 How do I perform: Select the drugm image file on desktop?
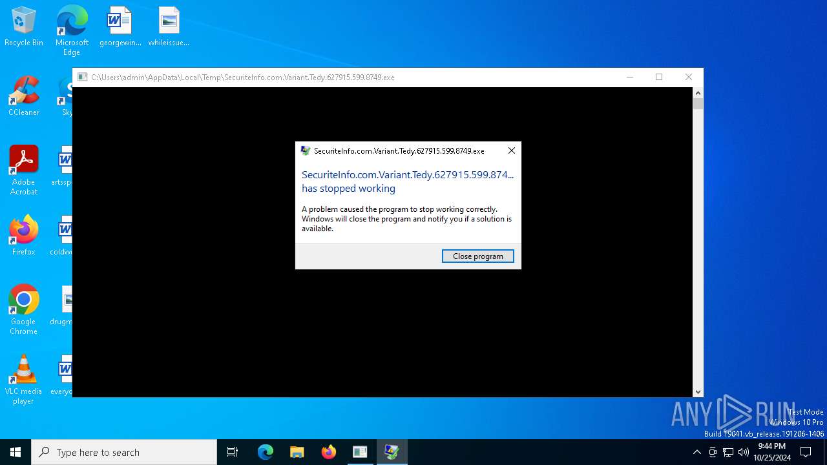63,306
